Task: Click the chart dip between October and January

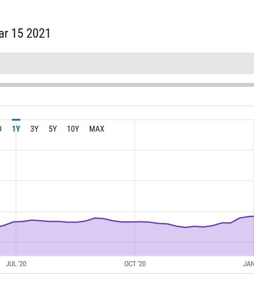Action: [x=185, y=227]
